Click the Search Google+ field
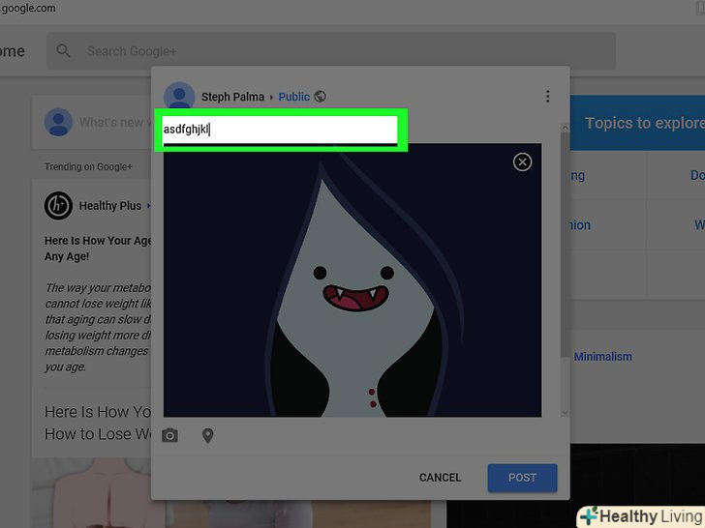Viewport: 705px width, 528px height. pyautogui.click(x=331, y=50)
